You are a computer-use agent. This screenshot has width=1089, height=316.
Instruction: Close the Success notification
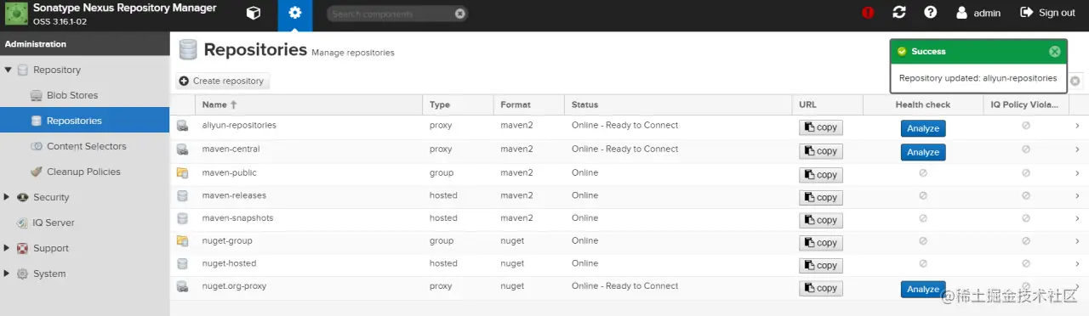1055,51
